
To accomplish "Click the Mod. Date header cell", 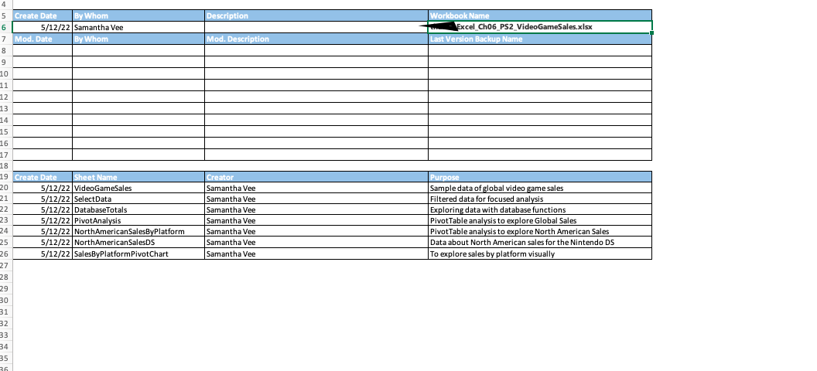I will [43, 39].
